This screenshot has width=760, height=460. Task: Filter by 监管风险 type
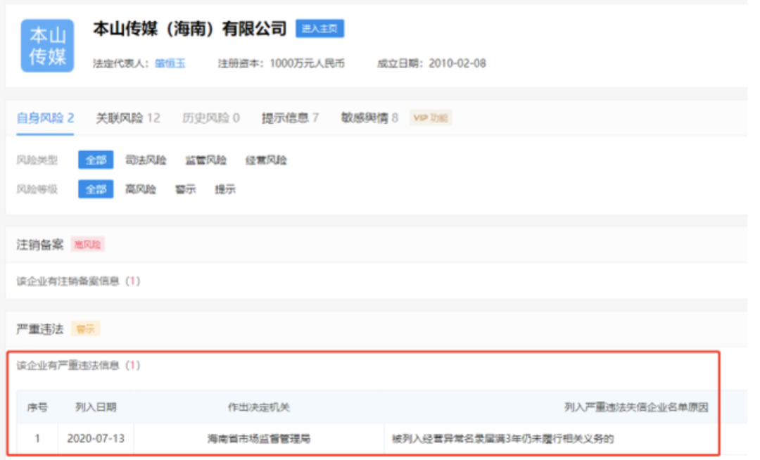point(205,160)
